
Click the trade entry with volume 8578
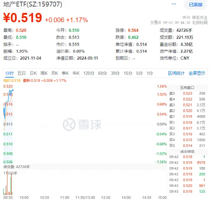187,162
